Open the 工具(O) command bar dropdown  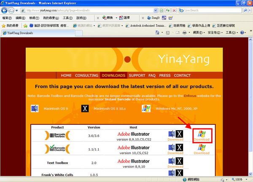click(x=231, y=33)
